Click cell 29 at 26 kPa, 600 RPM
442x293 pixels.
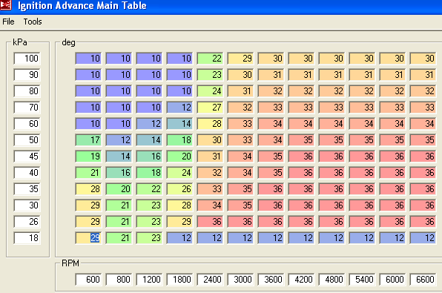tap(88, 222)
